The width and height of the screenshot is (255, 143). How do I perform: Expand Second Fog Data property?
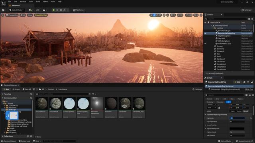206,125
